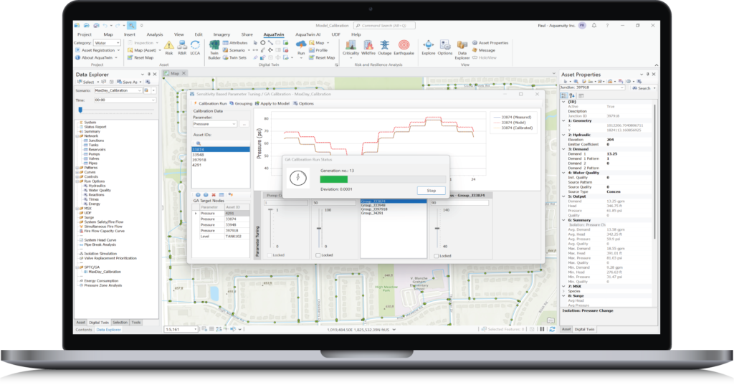
Task: Select TANK102 cell in GA Target Nodes
Action: tap(237, 237)
